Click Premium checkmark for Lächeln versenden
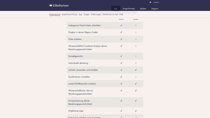This screenshot has height=118, width=210. (121, 70)
